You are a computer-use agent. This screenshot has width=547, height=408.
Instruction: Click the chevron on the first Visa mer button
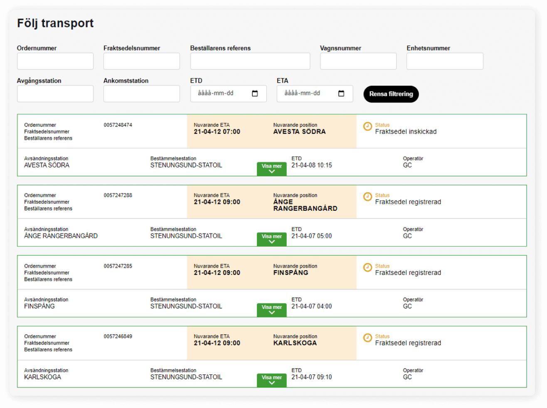pyautogui.click(x=271, y=171)
